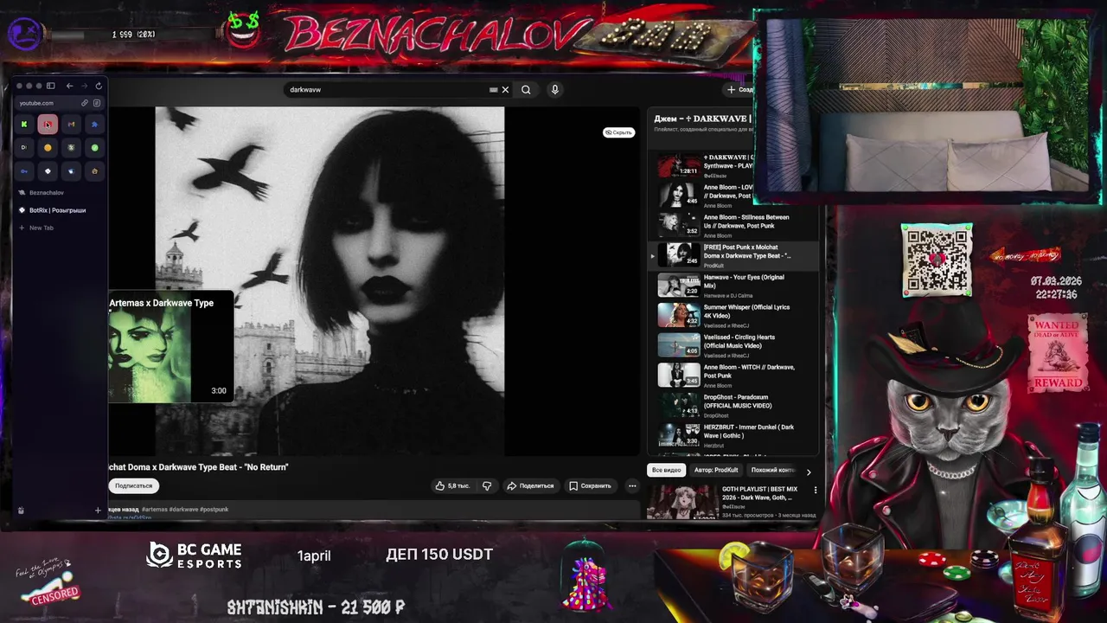
Task: Play DropGhost - Paradoxum video
Action: [x=733, y=405]
